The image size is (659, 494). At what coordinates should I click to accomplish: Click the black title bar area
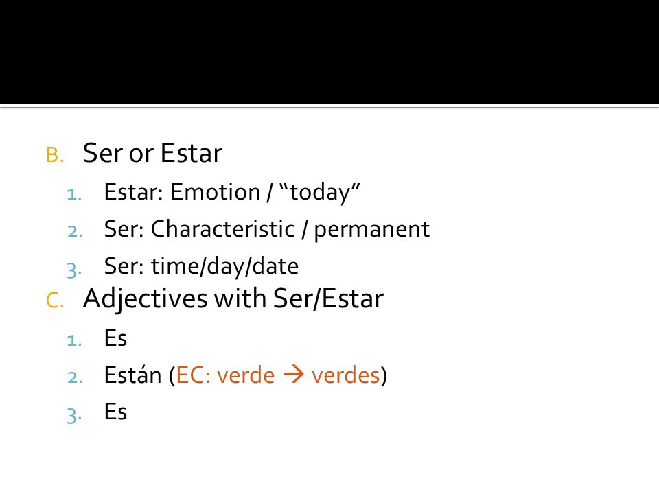(x=329, y=51)
